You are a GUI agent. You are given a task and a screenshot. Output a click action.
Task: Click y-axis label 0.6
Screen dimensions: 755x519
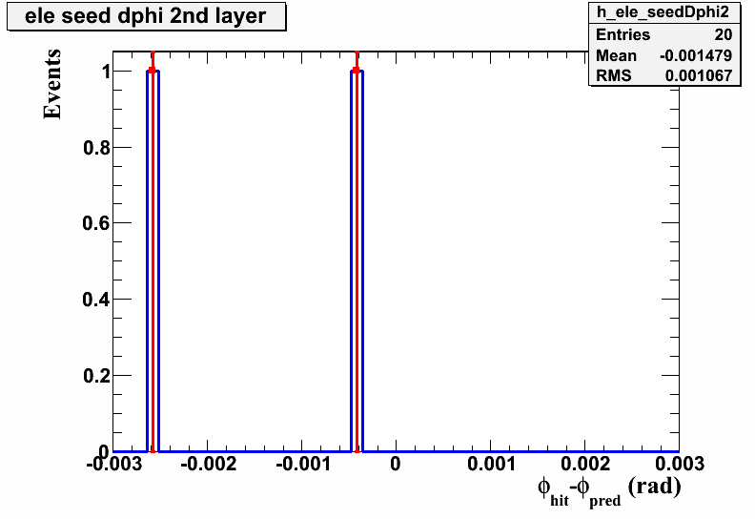[96, 223]
